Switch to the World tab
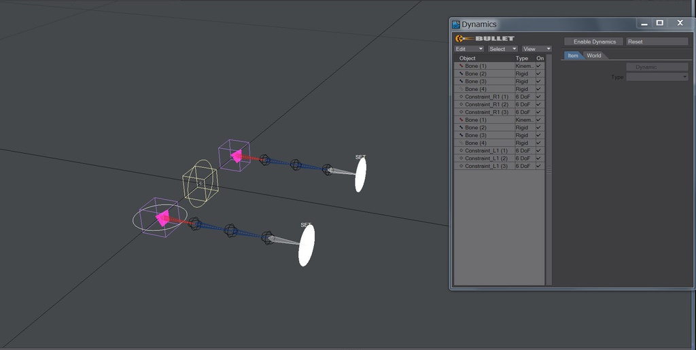The width and height of the screenshot is (696, 350). 594,56
